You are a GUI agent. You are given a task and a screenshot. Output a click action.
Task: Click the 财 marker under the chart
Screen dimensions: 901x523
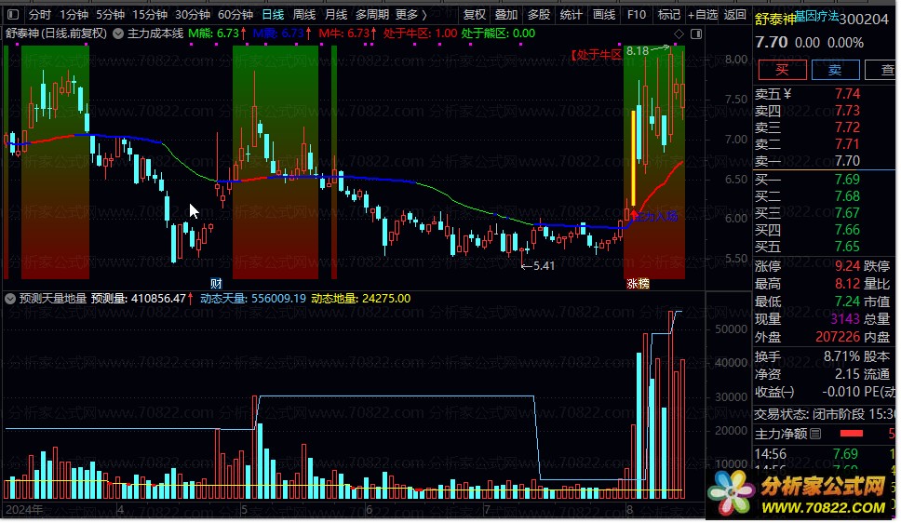(216, 283)
